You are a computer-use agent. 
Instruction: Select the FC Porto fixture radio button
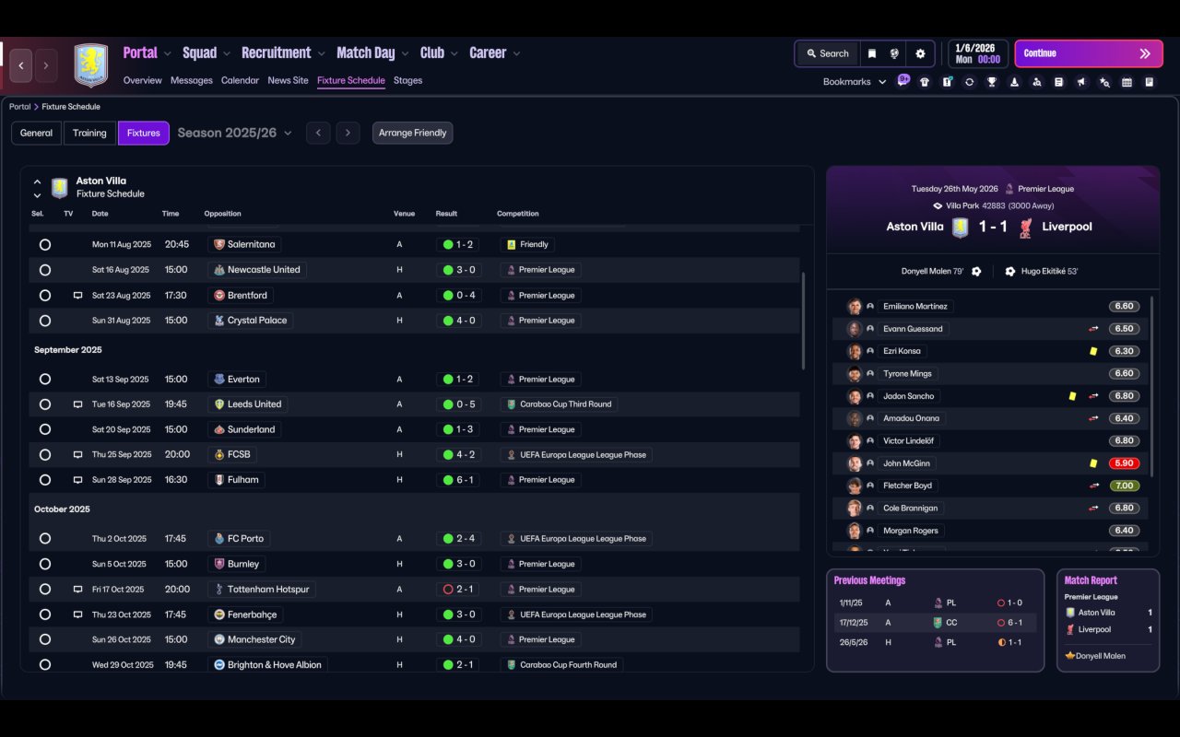tap(45, 539)
